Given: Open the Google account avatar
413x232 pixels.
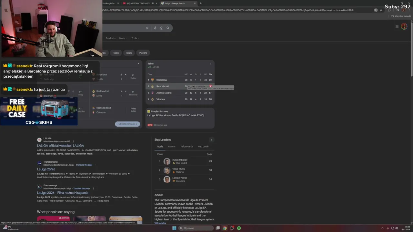Looking at the screenshot, I should click(x=404, y=26).
